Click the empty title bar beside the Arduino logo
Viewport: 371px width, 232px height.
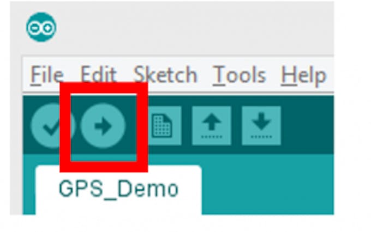click(194, 27)
